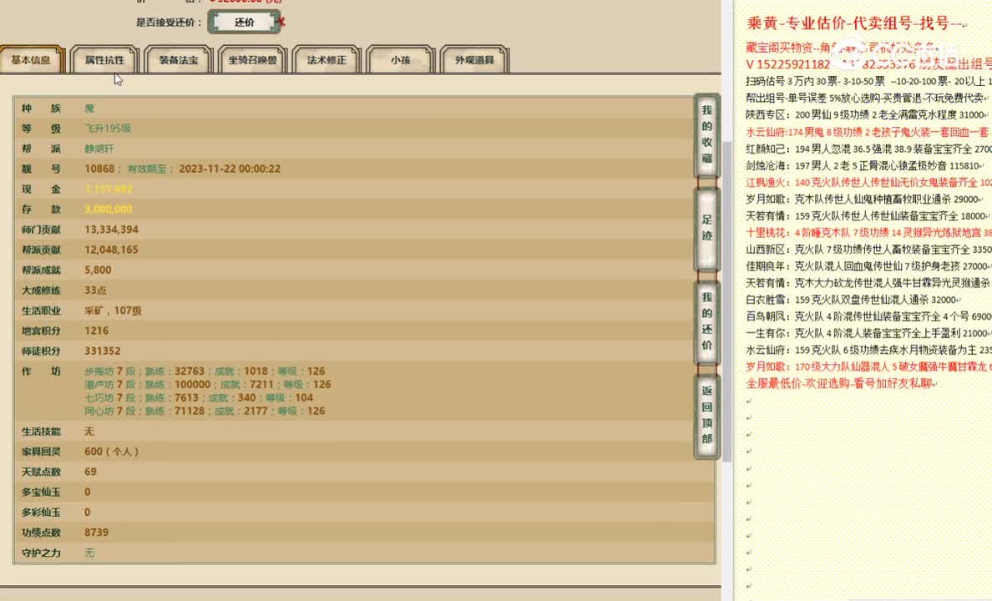992x601 pixels.
Task: Click the 扫码估号 line in document
Action: point(869,81)
